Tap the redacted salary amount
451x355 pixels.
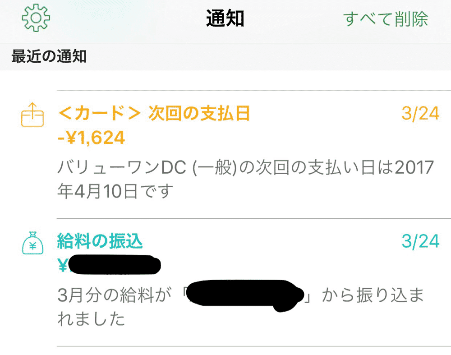point(115,265)
